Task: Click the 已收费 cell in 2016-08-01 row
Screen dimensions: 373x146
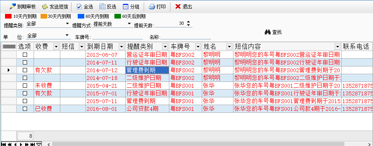Action: coord(47,109)
